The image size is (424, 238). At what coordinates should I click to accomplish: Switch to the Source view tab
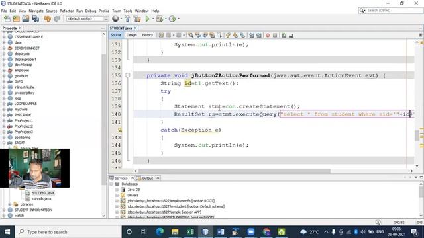coord(116,35)
